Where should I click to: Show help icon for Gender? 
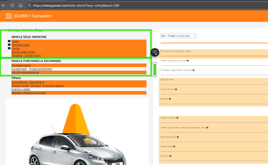pos(170,99)
